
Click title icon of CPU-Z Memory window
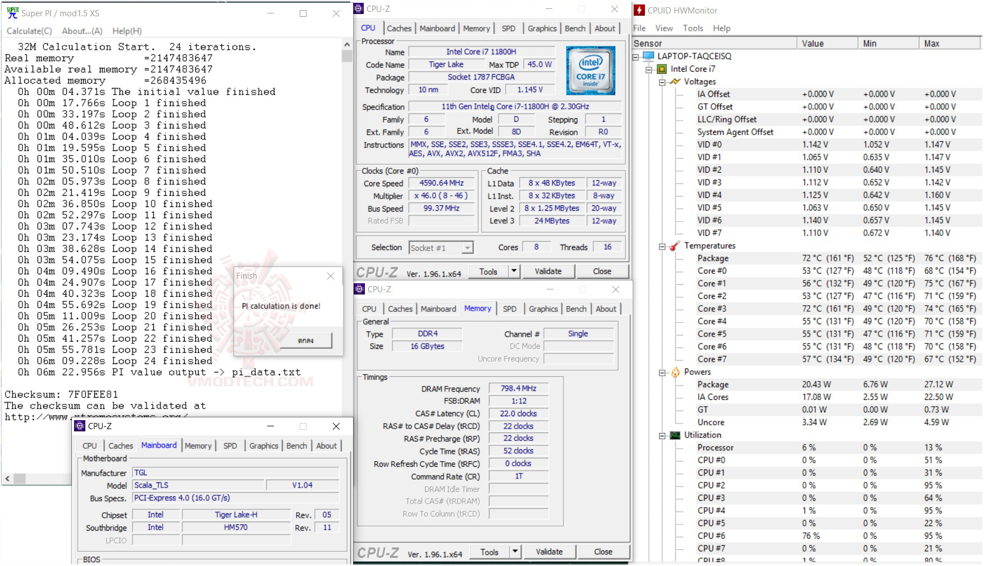pos(359,289)
